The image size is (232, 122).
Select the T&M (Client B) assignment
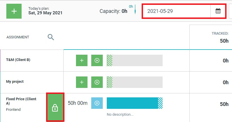(18, 60)
